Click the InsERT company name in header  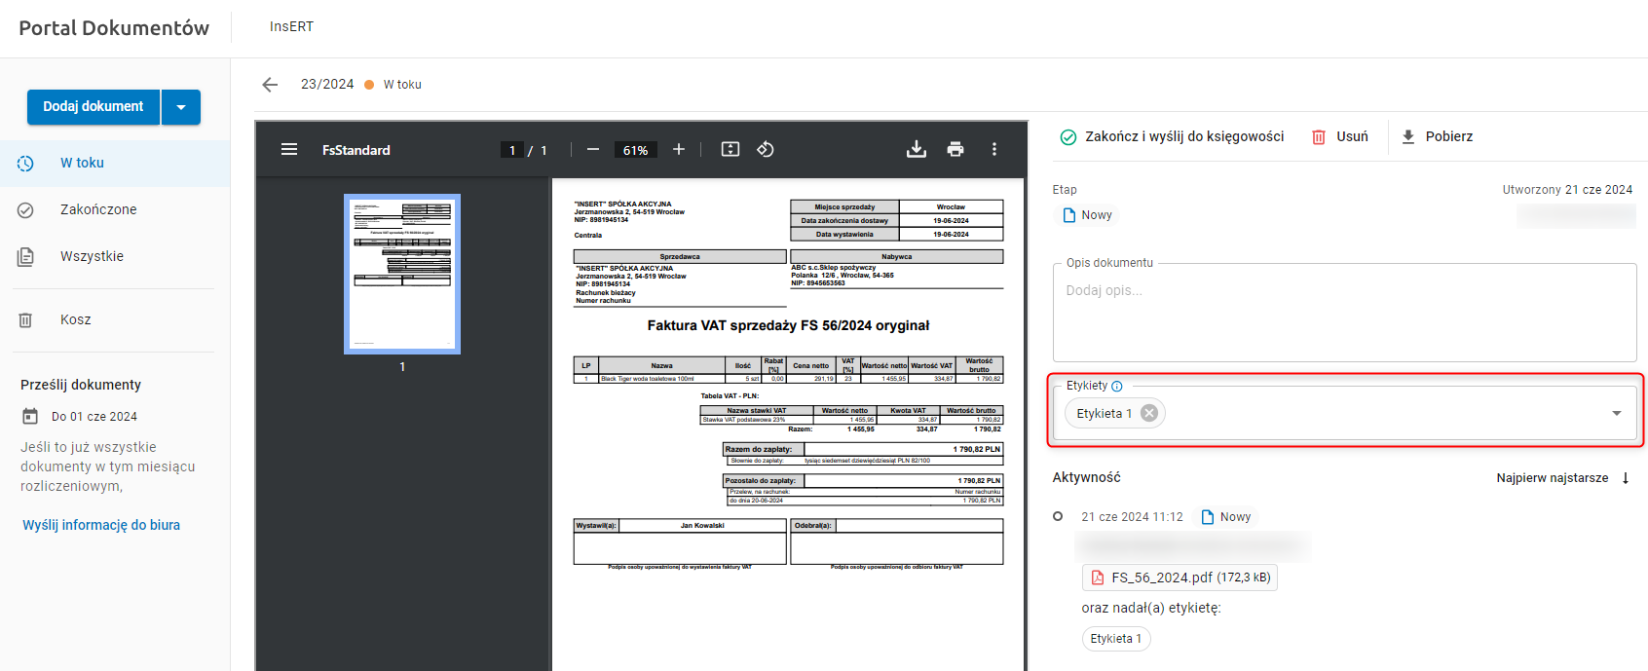pos(291,26)
